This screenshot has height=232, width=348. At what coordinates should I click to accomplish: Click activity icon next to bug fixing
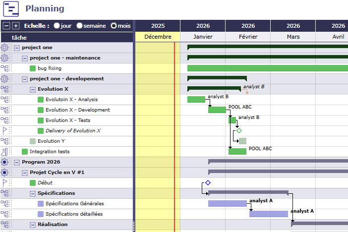[5, 68]
